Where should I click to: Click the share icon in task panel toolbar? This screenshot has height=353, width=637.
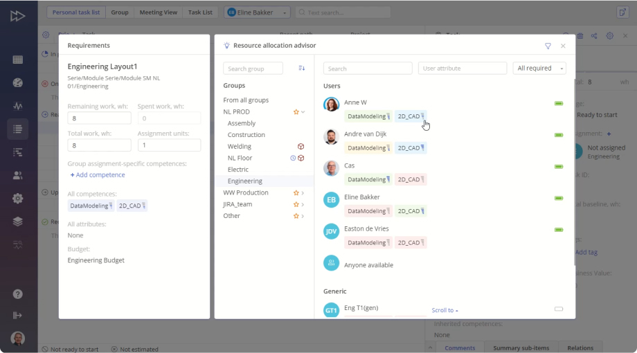(x=594, y=36)
